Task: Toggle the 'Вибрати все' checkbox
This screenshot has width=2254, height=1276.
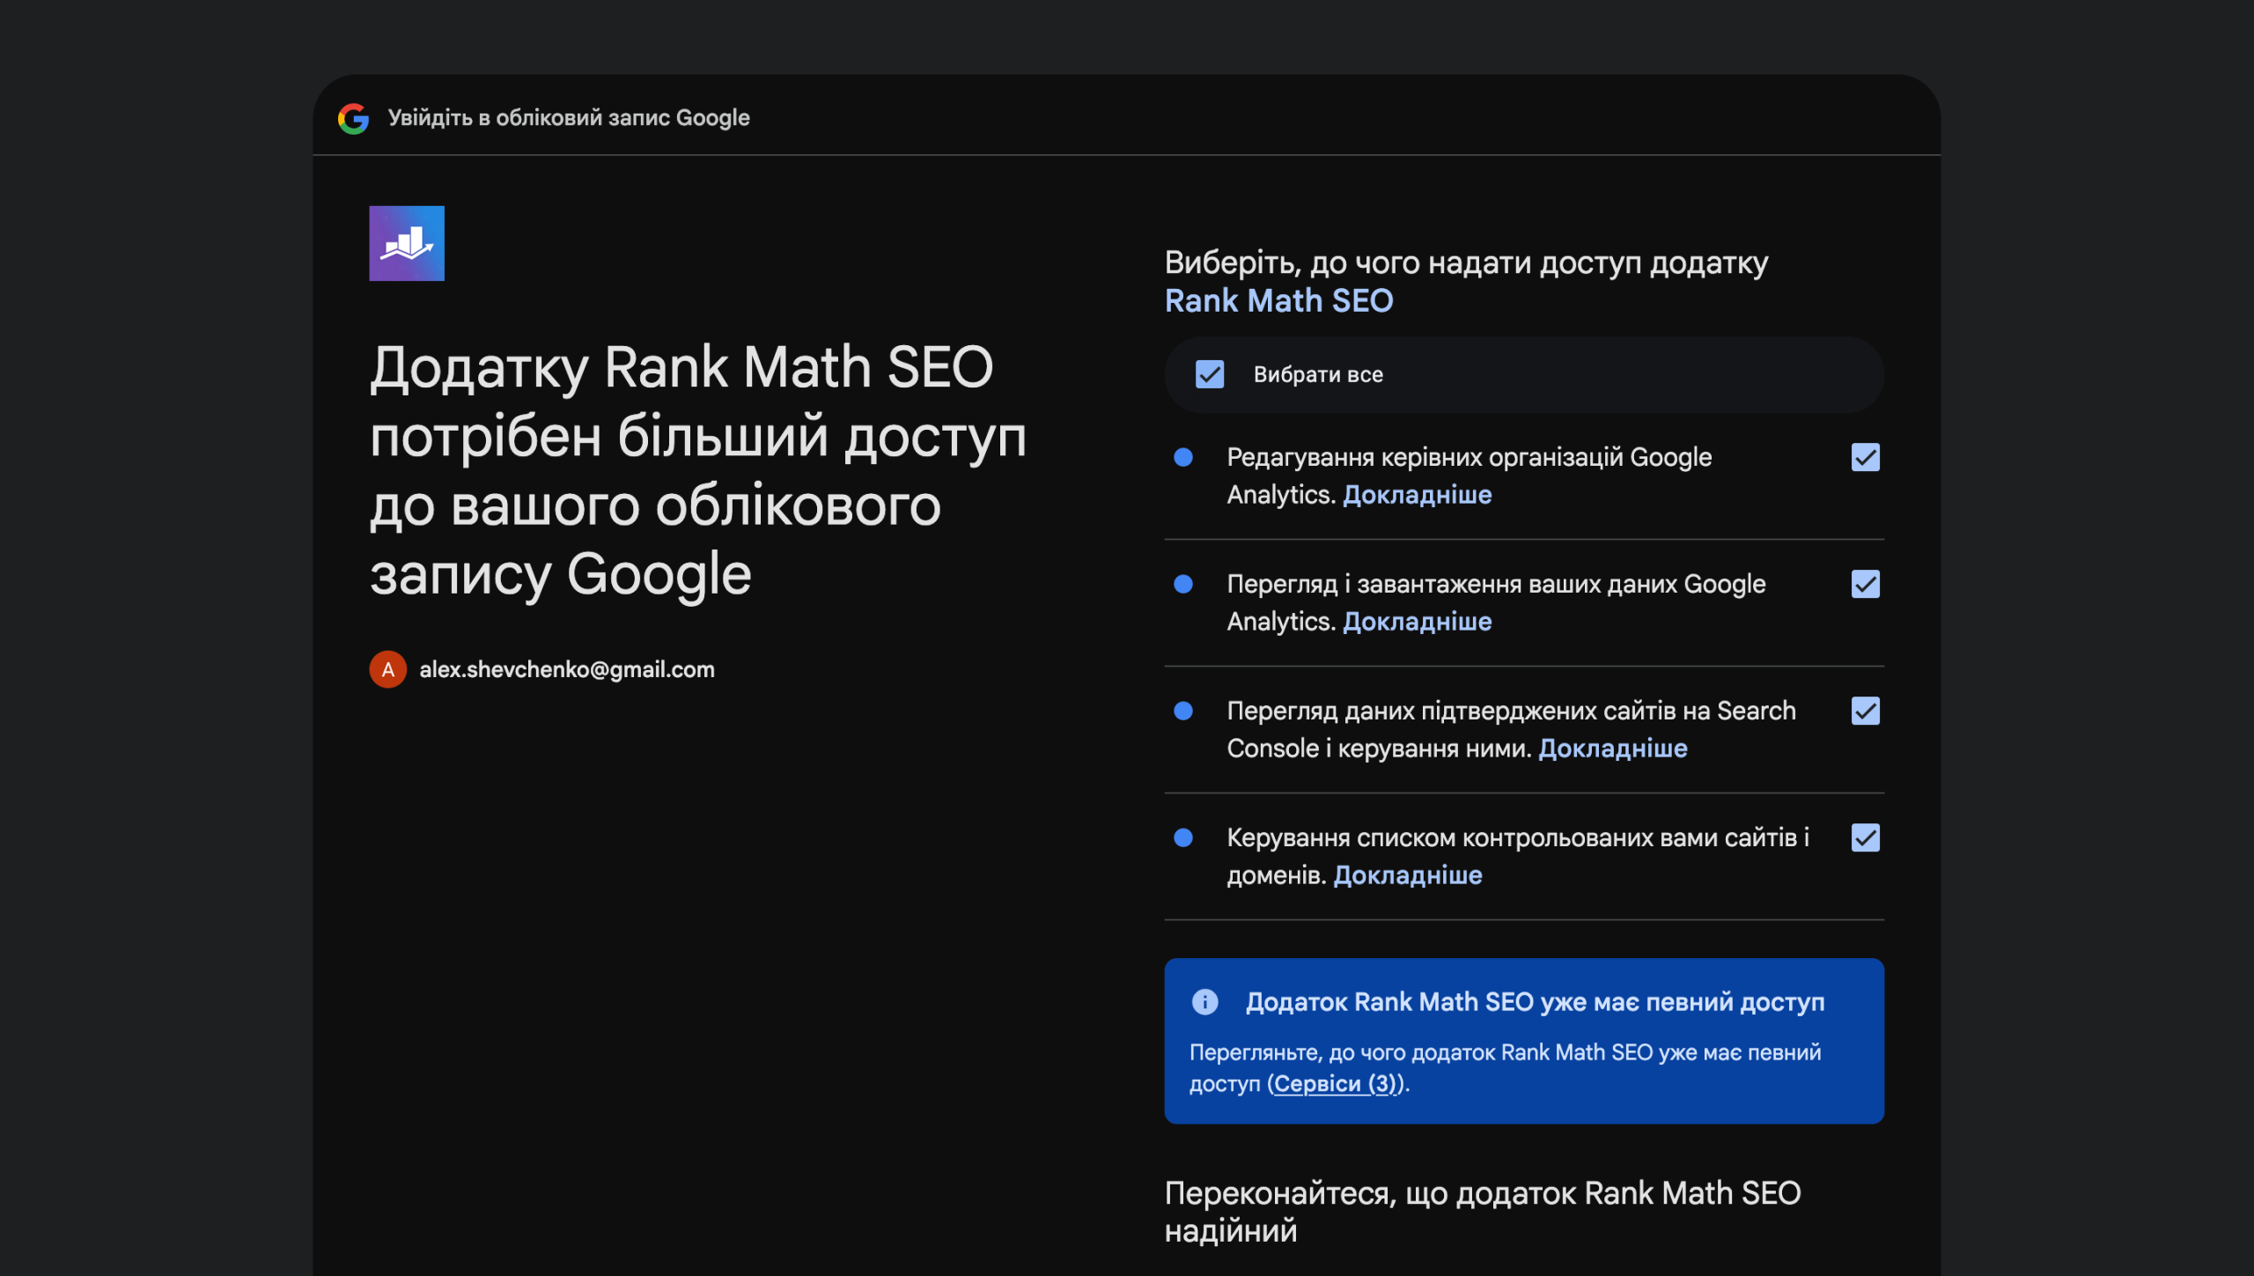Action: 1210,374
